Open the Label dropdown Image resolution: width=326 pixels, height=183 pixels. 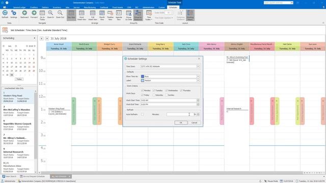(x=198, y=80)
